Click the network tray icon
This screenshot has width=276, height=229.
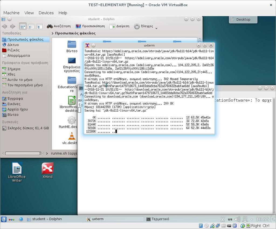(x=245, y=219)
